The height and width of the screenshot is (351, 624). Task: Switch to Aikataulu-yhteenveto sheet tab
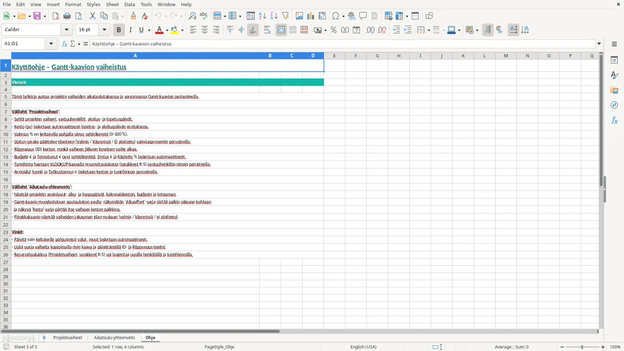[x=114, y=338]
